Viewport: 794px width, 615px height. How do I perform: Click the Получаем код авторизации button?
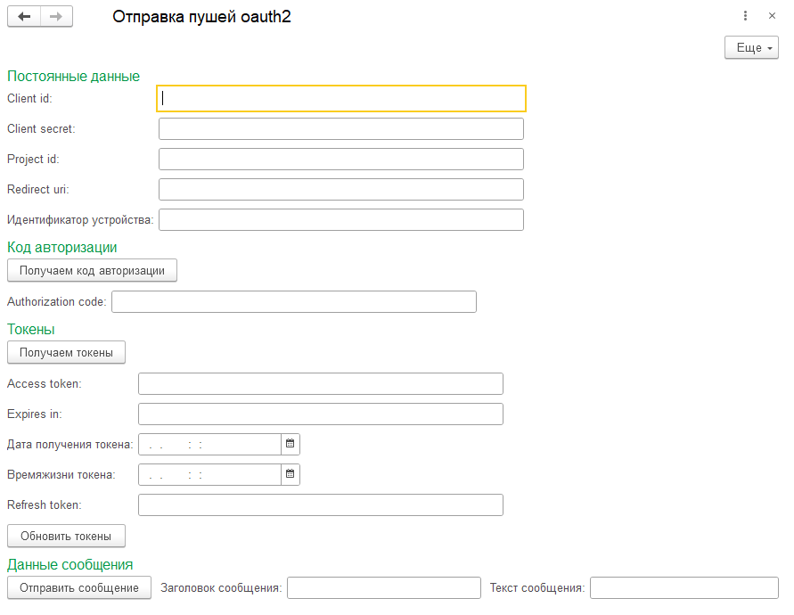(x=92, y=271)
